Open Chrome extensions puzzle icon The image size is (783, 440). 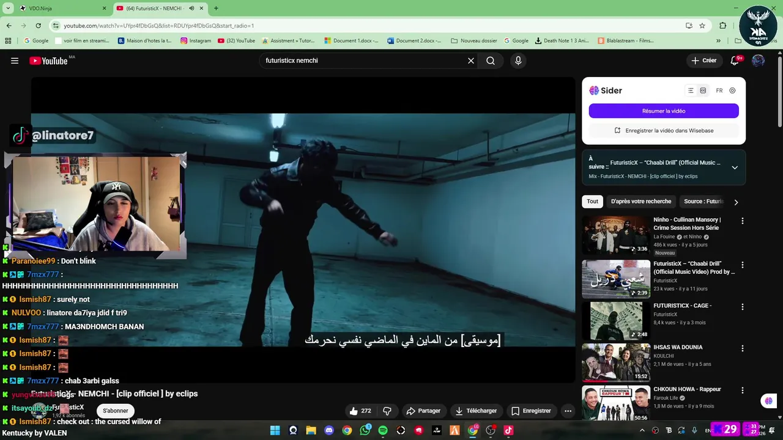point(722,26)
